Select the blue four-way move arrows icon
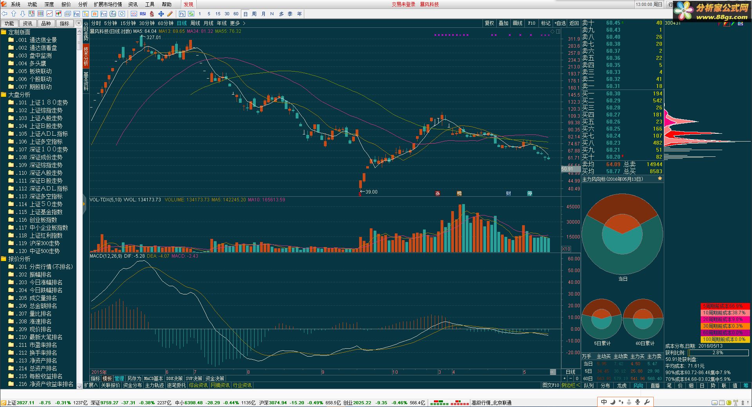The height and width of the screenshot is (407, 752). 161,14
